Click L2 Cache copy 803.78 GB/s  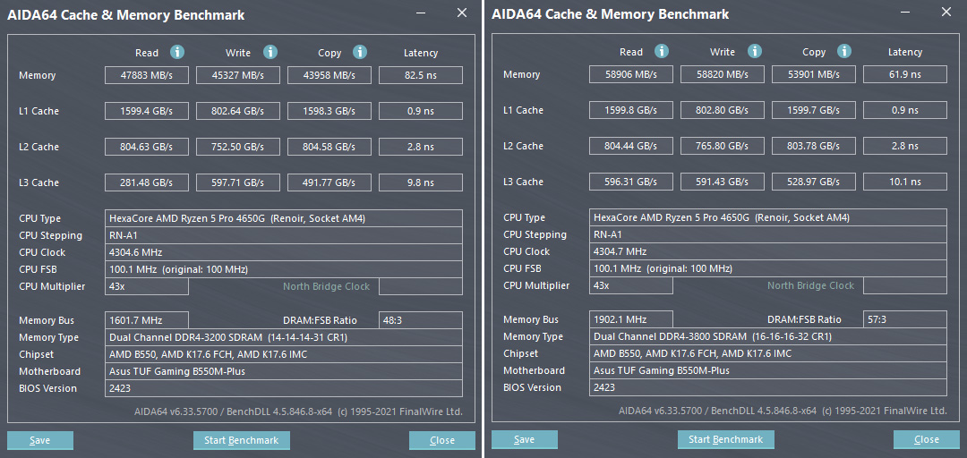(x=814, y=146)
